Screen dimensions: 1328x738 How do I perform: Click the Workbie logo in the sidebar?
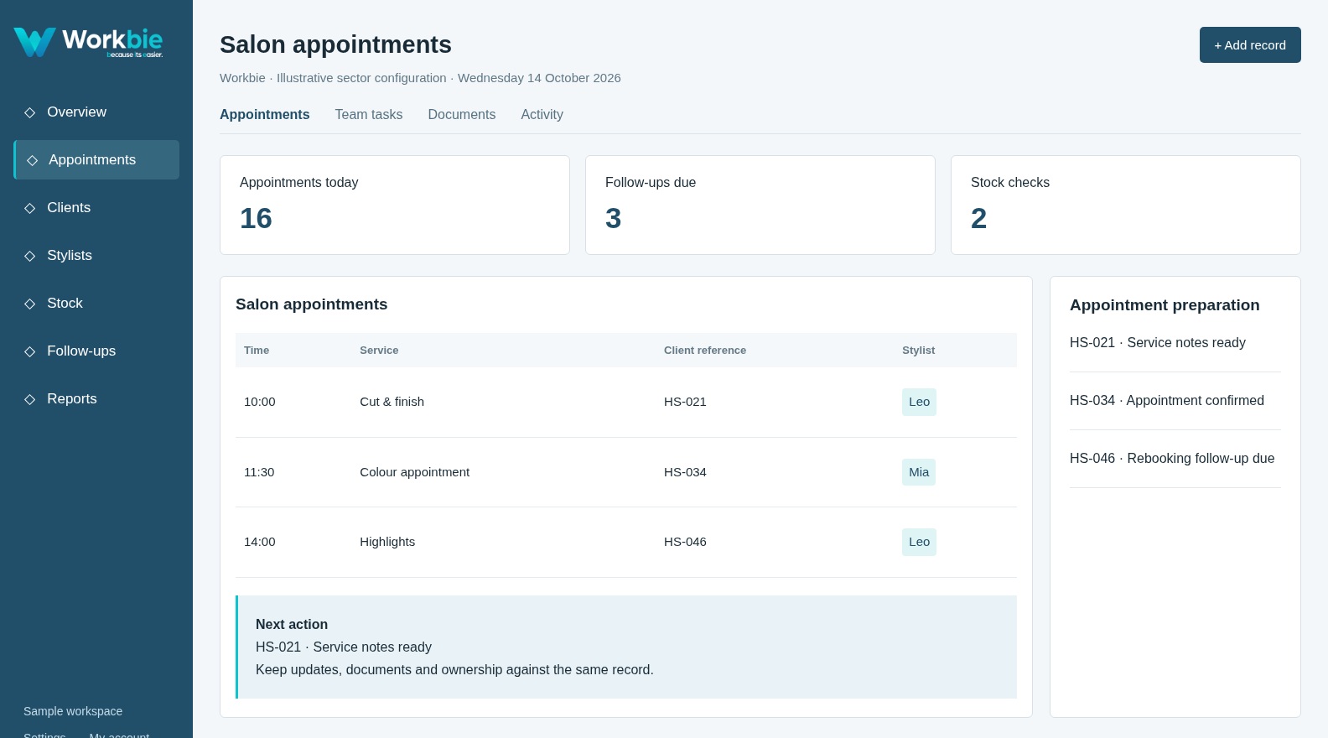[88, 42]
